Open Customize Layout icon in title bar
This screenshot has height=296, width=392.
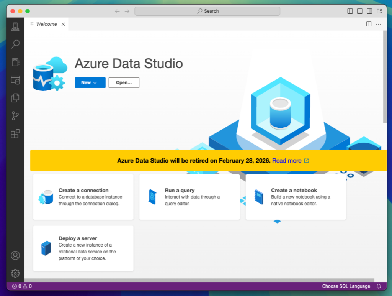point(379,11)
